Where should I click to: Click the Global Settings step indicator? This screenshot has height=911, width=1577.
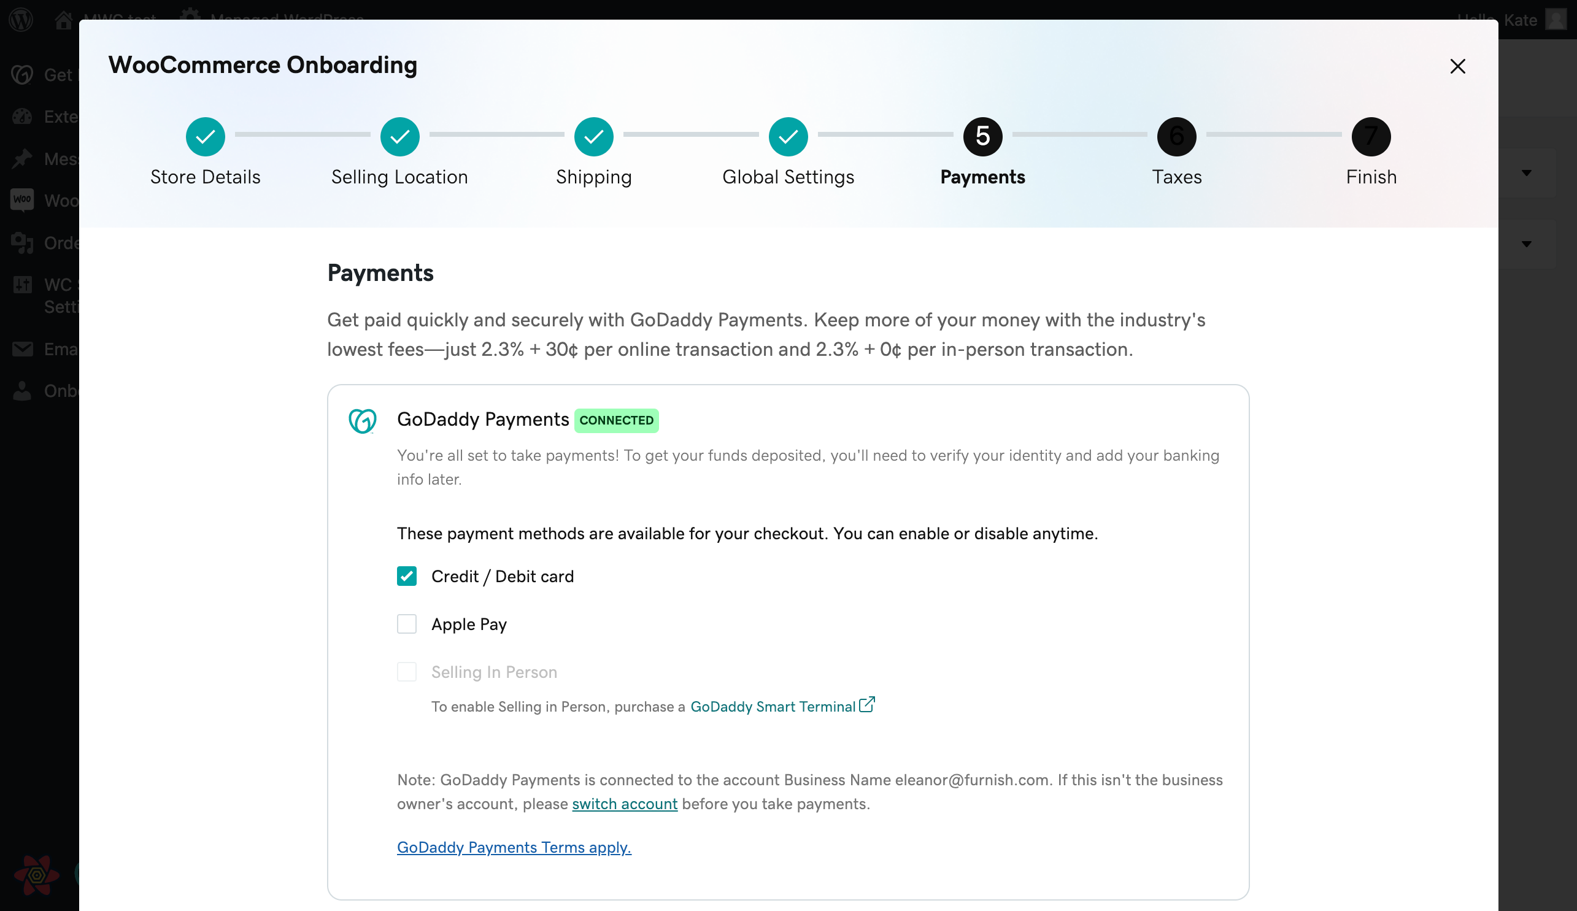point(788,137)
